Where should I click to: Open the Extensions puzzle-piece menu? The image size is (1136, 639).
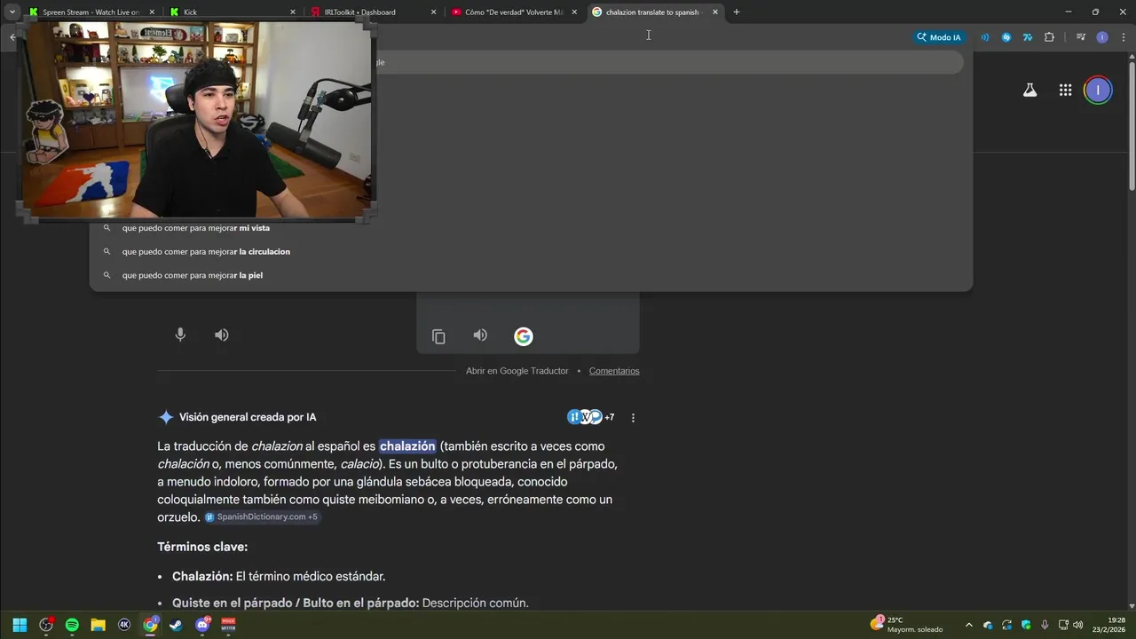pos(1049,37)
